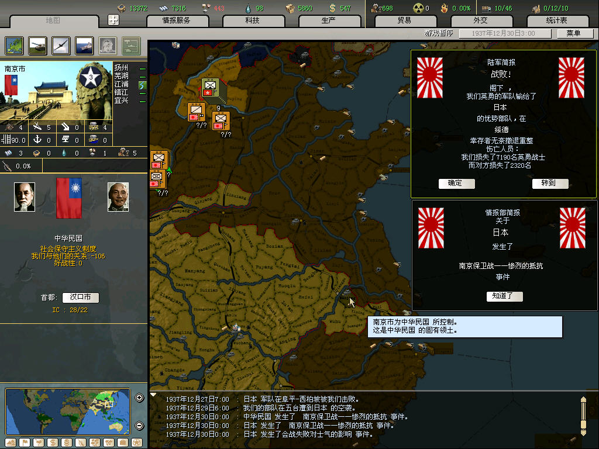The width and height of the screenshot is (599, 449).
Task: Switch to weather map mode icon
Action: pyautogui.click(x=39, y=443)
